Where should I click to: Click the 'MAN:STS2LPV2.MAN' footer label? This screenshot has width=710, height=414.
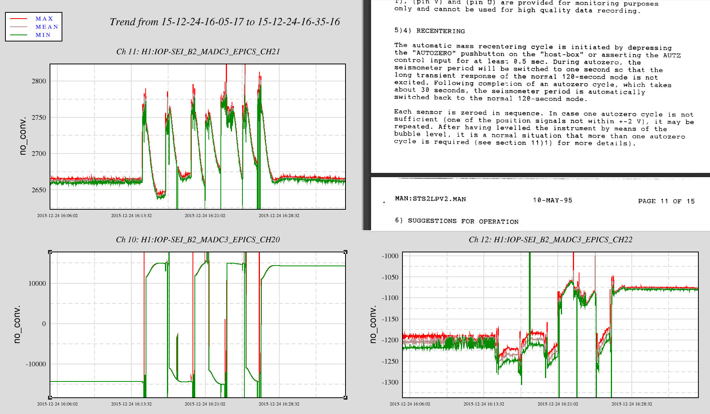pos(430,199)
